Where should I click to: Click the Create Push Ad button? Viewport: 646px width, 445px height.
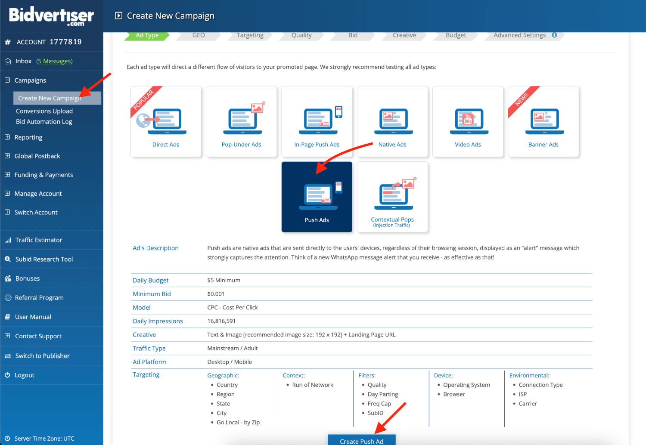(x=362, y=440)
